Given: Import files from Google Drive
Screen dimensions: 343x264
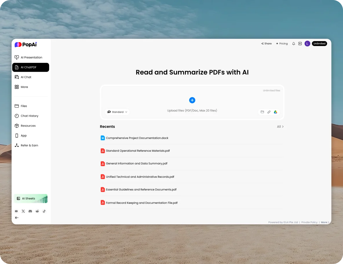Looking at the screenshot, I should point(276,112).
